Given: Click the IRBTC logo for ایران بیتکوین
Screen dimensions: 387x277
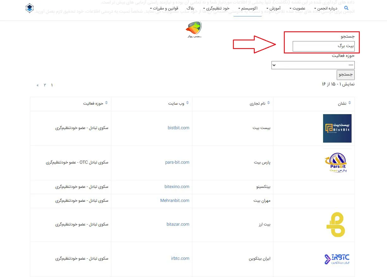Looking at the screenshot, I should coord(336,258).
